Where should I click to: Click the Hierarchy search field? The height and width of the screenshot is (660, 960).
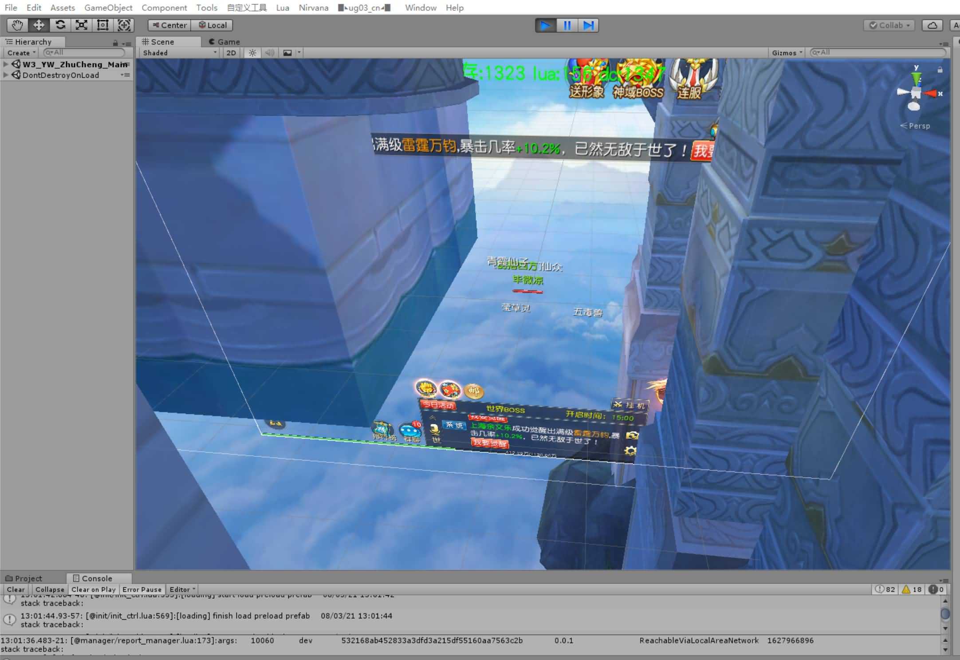tap(84, 52)
